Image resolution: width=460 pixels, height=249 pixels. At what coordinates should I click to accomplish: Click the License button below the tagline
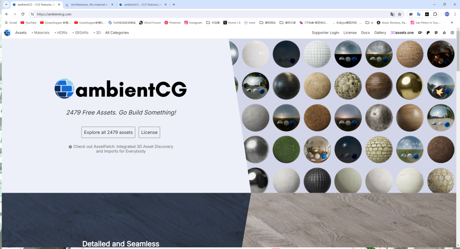(149, 132)
